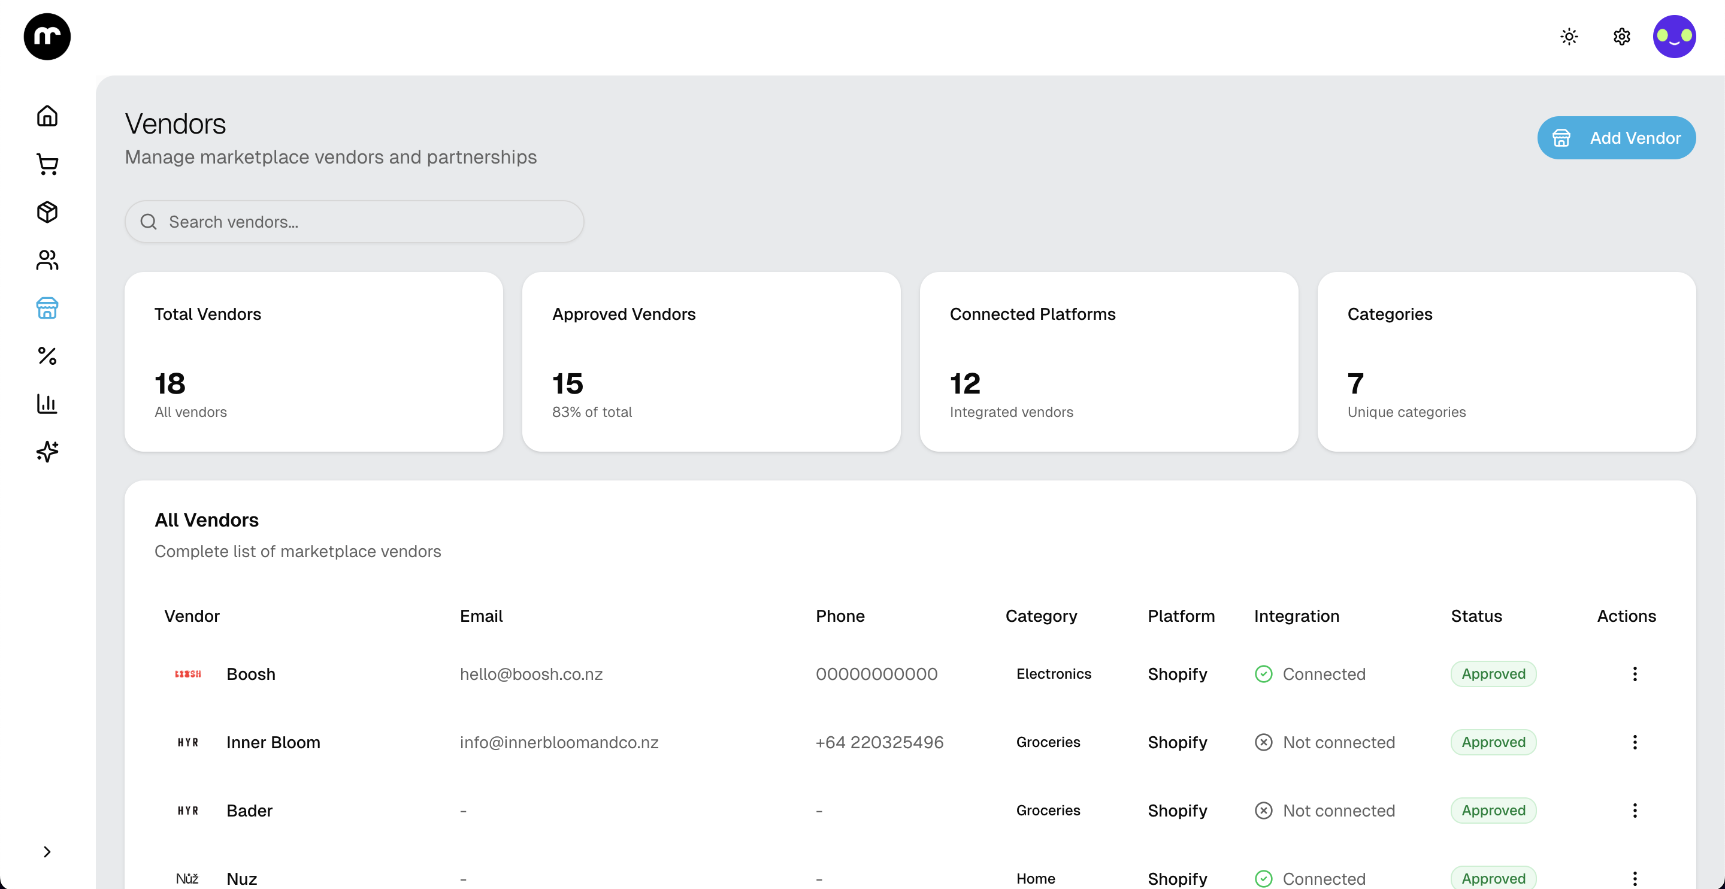The image size is (1725, 889).
Task: Open the user avatar menu
Action: point(1673,36)
